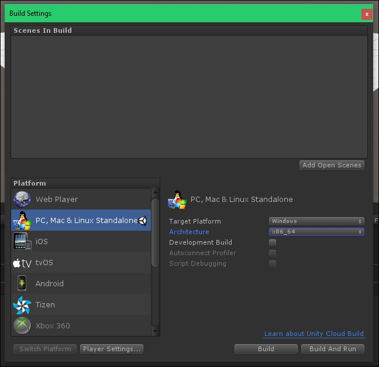Click the iOS devices icon

[22, 241]
